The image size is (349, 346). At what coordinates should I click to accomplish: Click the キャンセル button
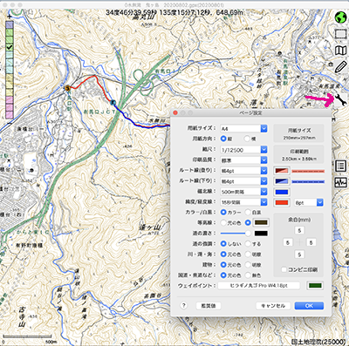point(273,306)
